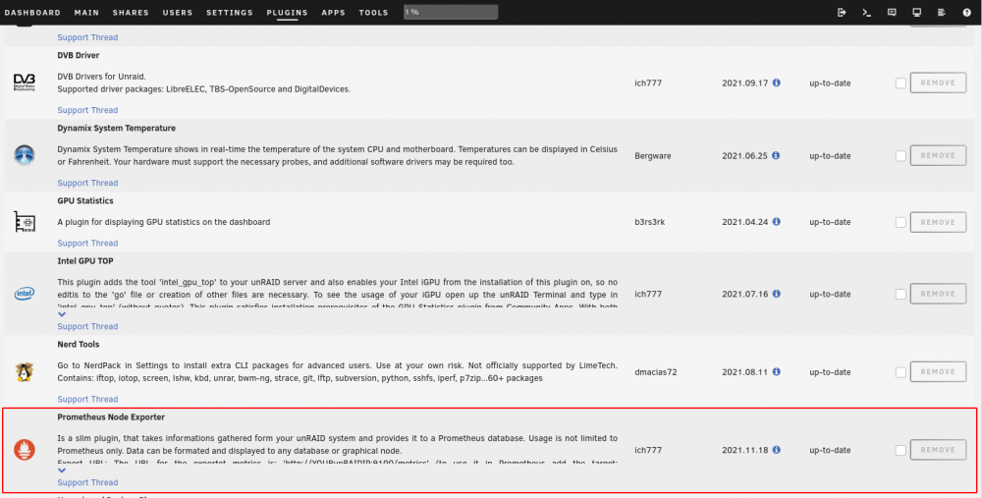Tick the GPU Statistics removal checkbox
The width and height of the screenshot is (982, 498).
pyautogui.click(x=900, y=222)
